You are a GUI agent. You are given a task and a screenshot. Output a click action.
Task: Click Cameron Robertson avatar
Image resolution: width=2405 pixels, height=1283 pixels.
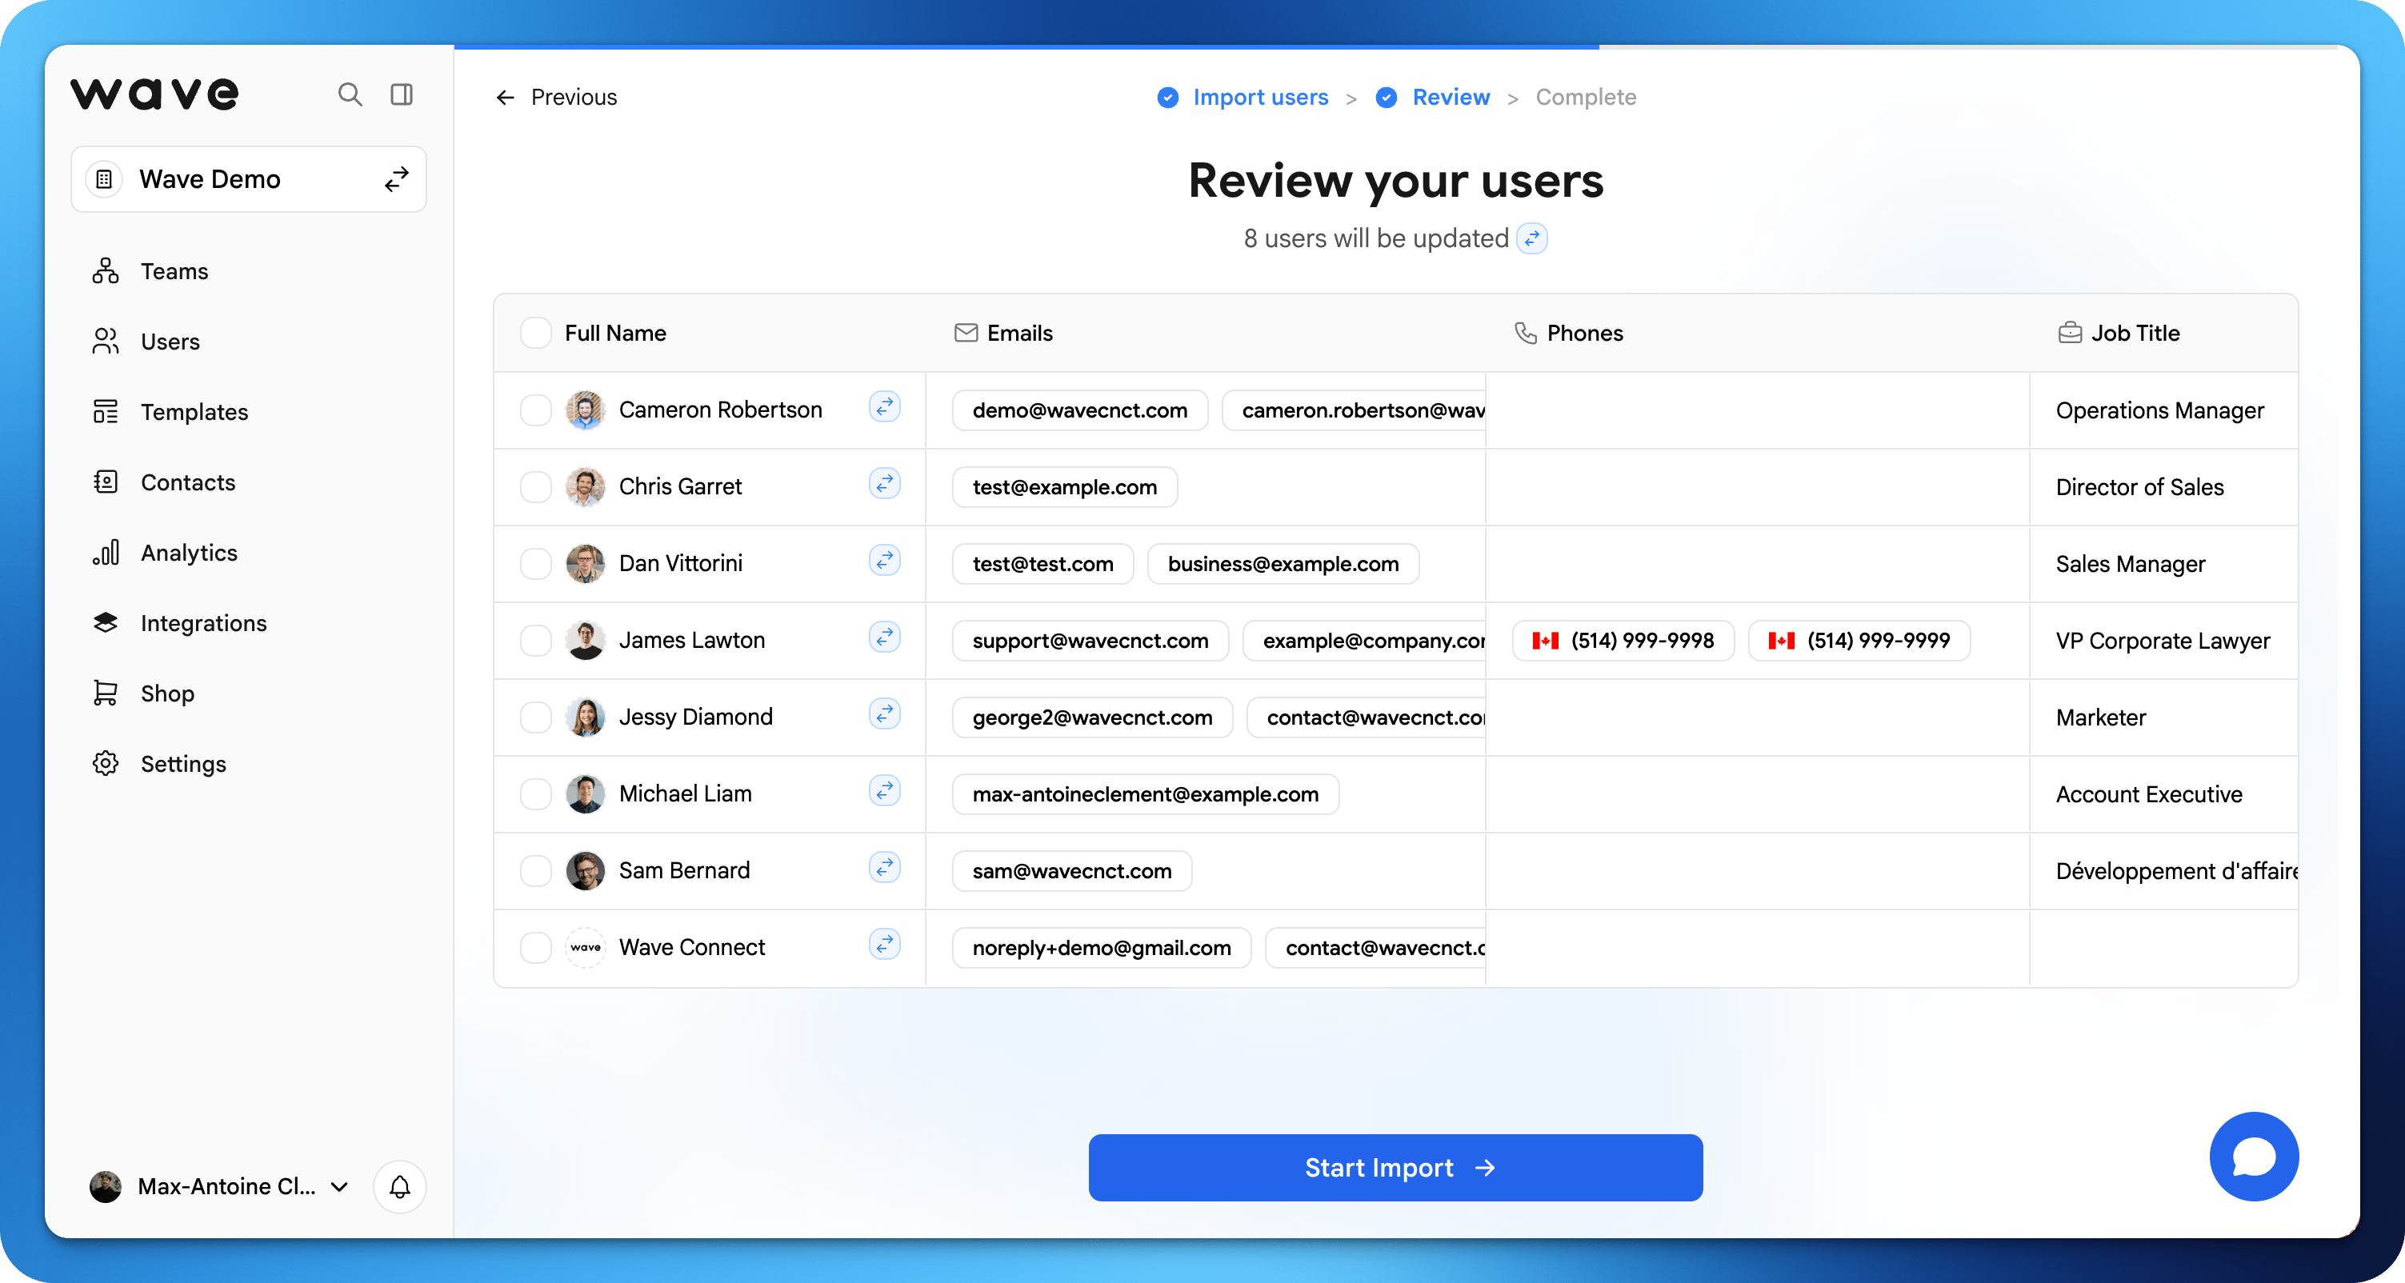[x=586, y=410]
